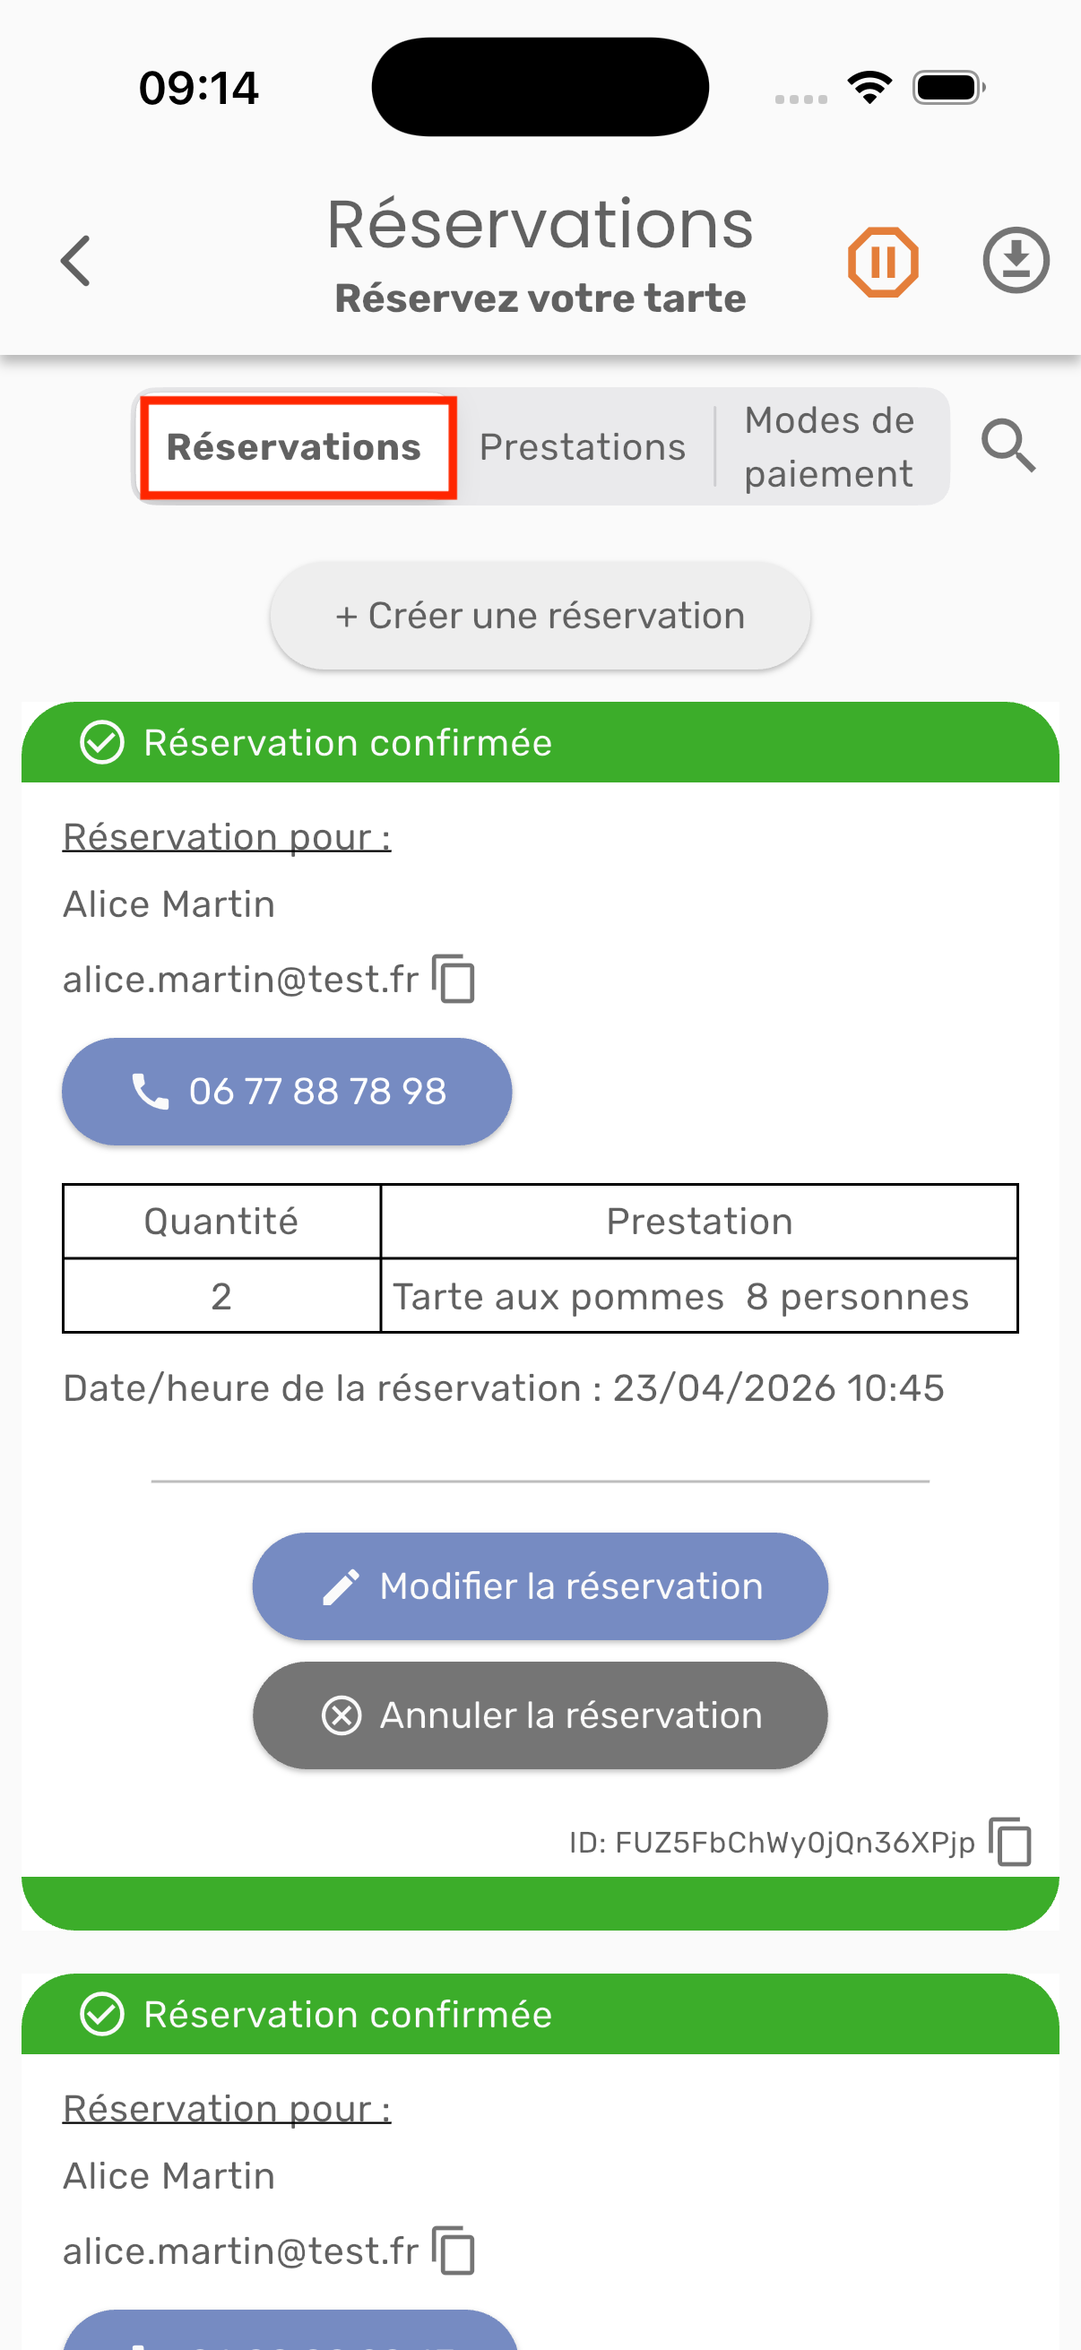Open search with magnifying glass icon

coord(1008,446)
